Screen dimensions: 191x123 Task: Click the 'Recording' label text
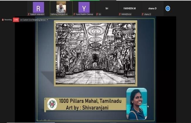pyautogui.click(x=8, y=20)
